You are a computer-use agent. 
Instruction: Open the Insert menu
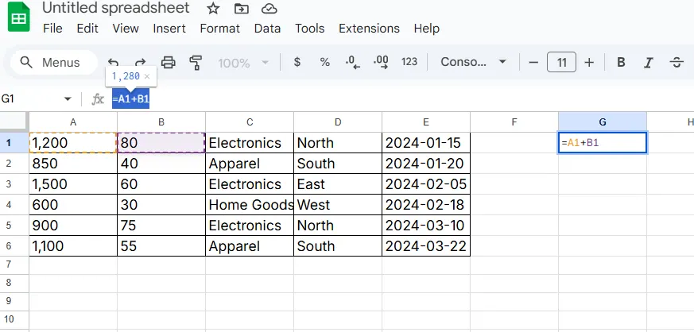coord(169,29)
